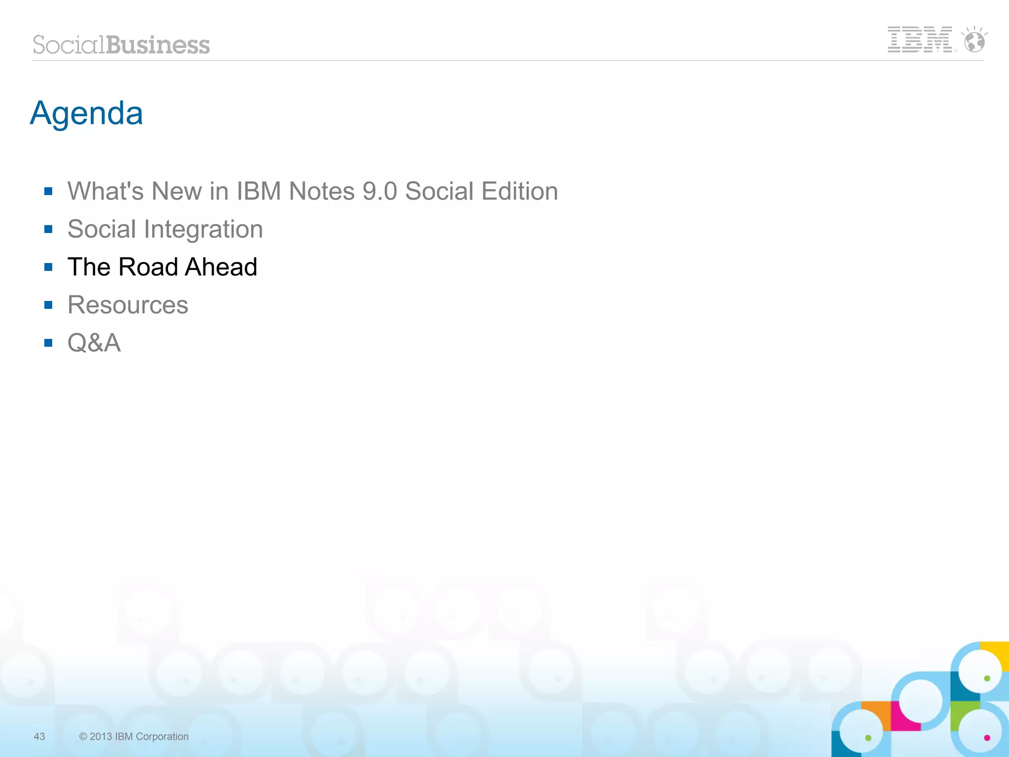Select the "Resources" agenda item

(128, 305)
